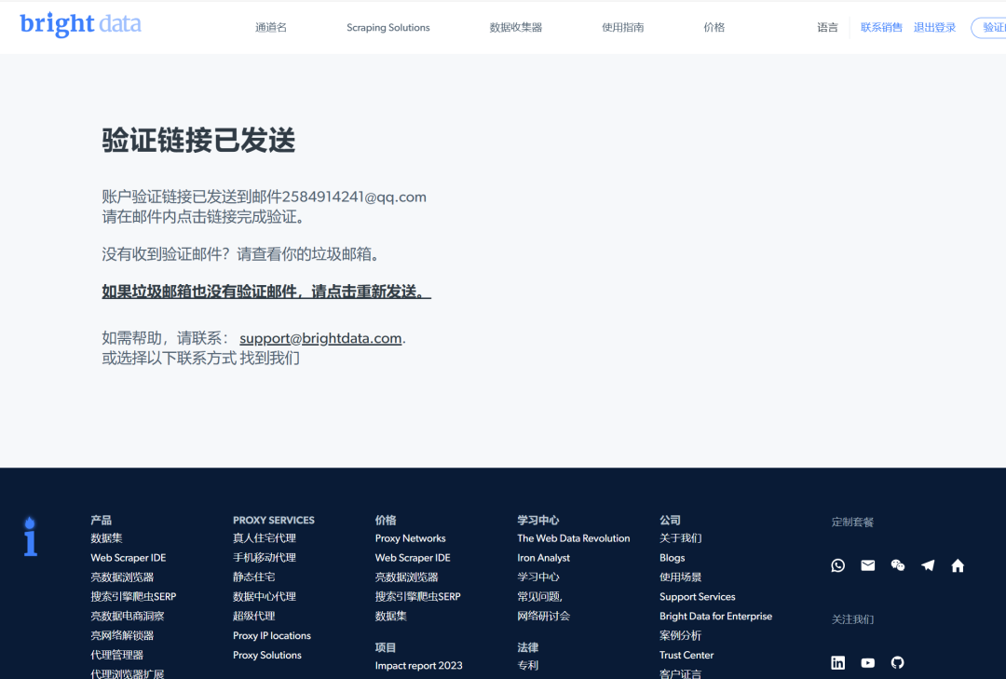The height and width of the screenshot is (679, 1006).
Task: Open 真人住宅代理 footer link
Action: 265,538
